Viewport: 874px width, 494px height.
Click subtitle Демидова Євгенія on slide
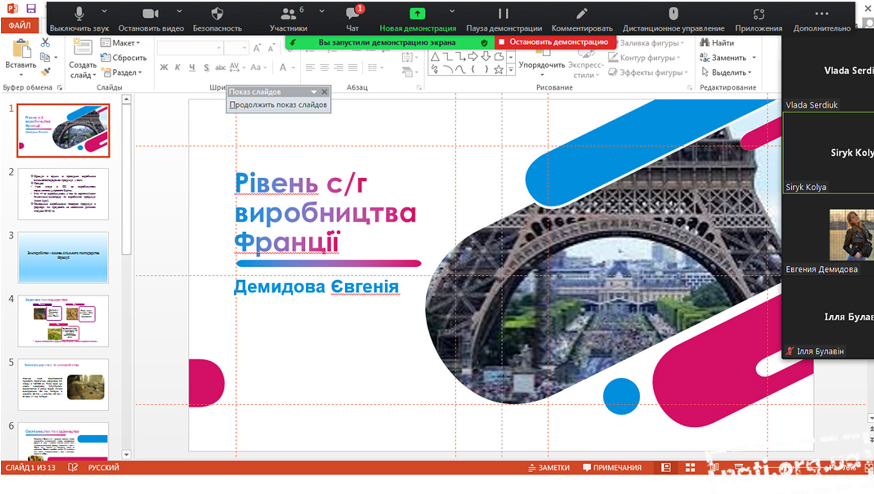click(x=316, y=286)
